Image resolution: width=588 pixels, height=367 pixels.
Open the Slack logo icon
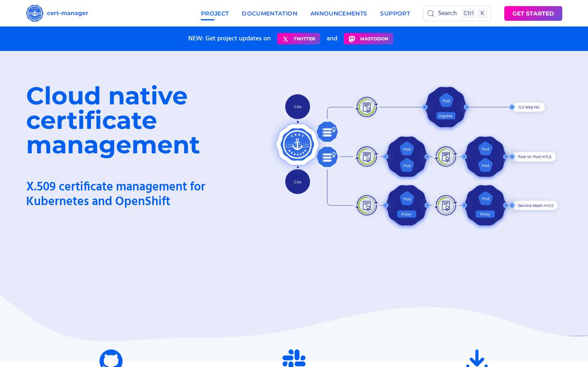coord(294,358)
